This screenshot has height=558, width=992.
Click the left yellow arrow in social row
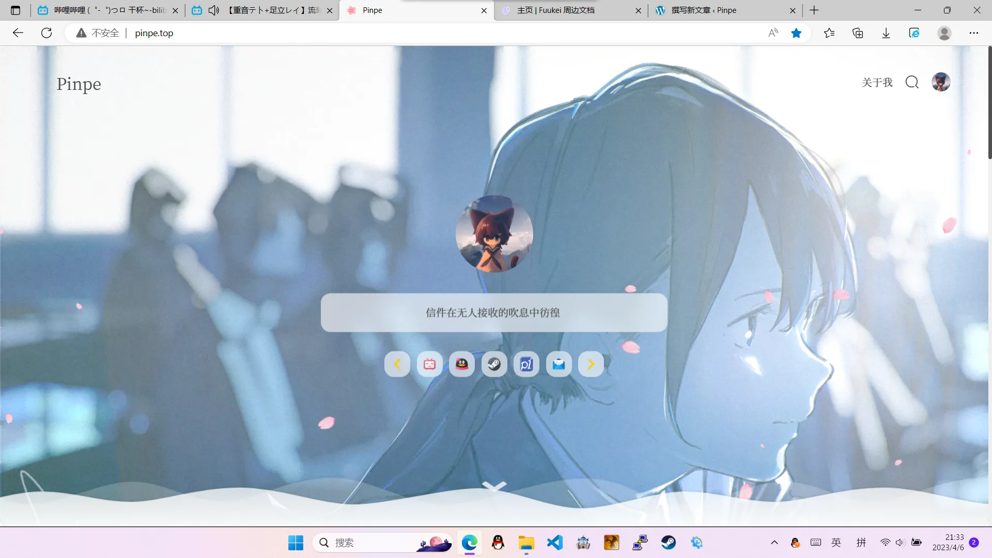pos(397,364)
